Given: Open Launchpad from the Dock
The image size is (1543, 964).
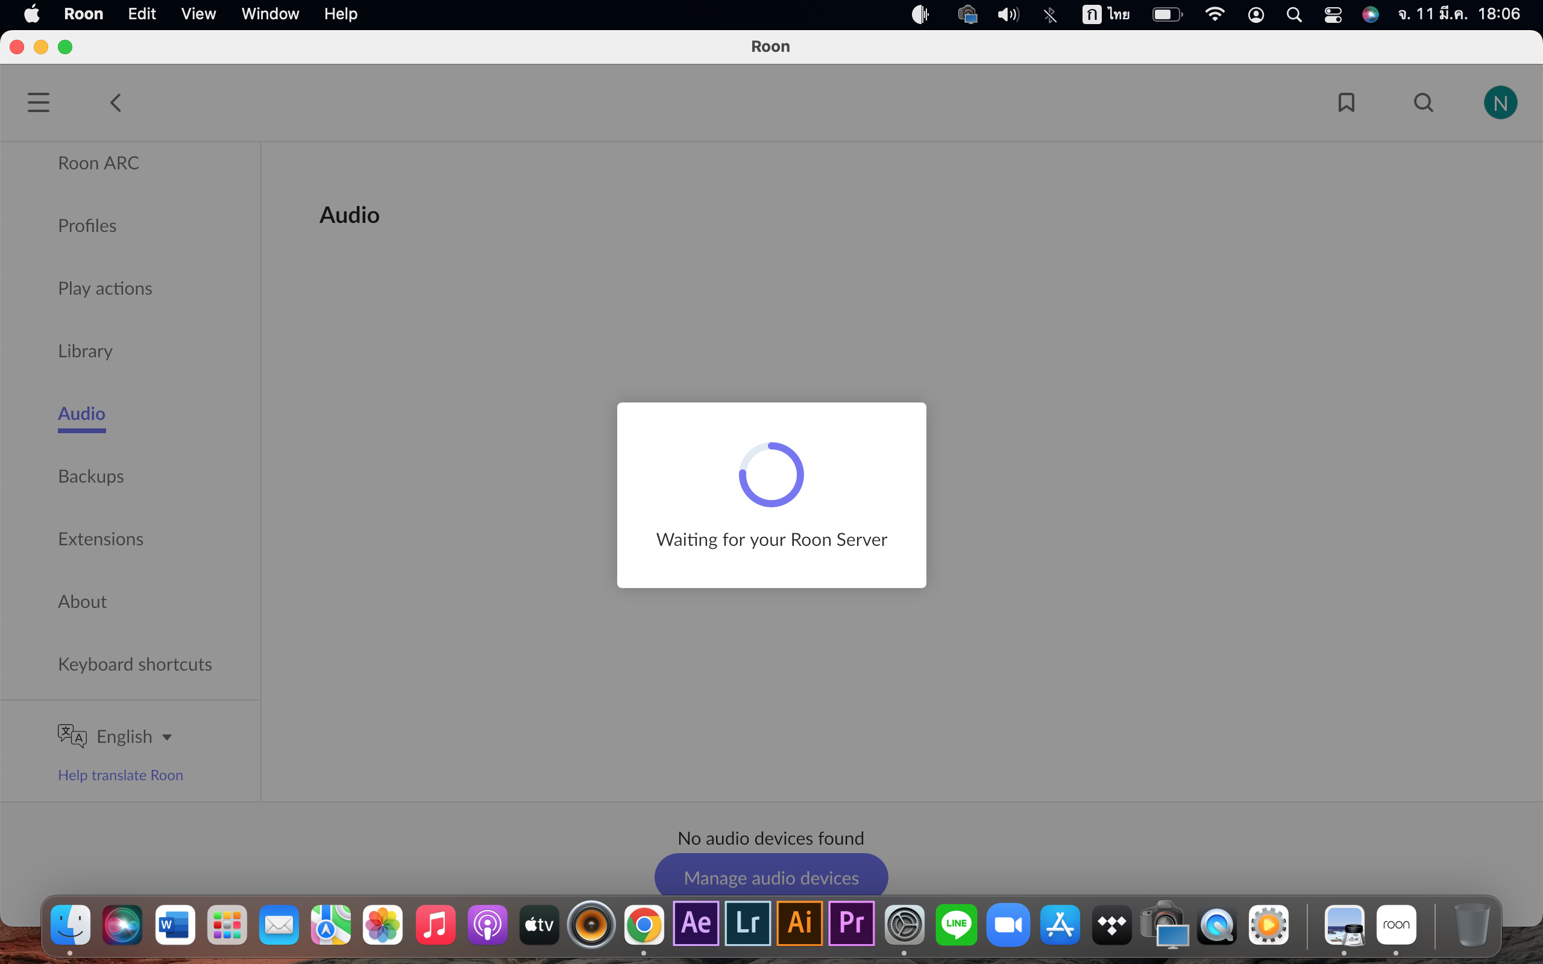Looking at the screenshot, I should coord(227,924).
